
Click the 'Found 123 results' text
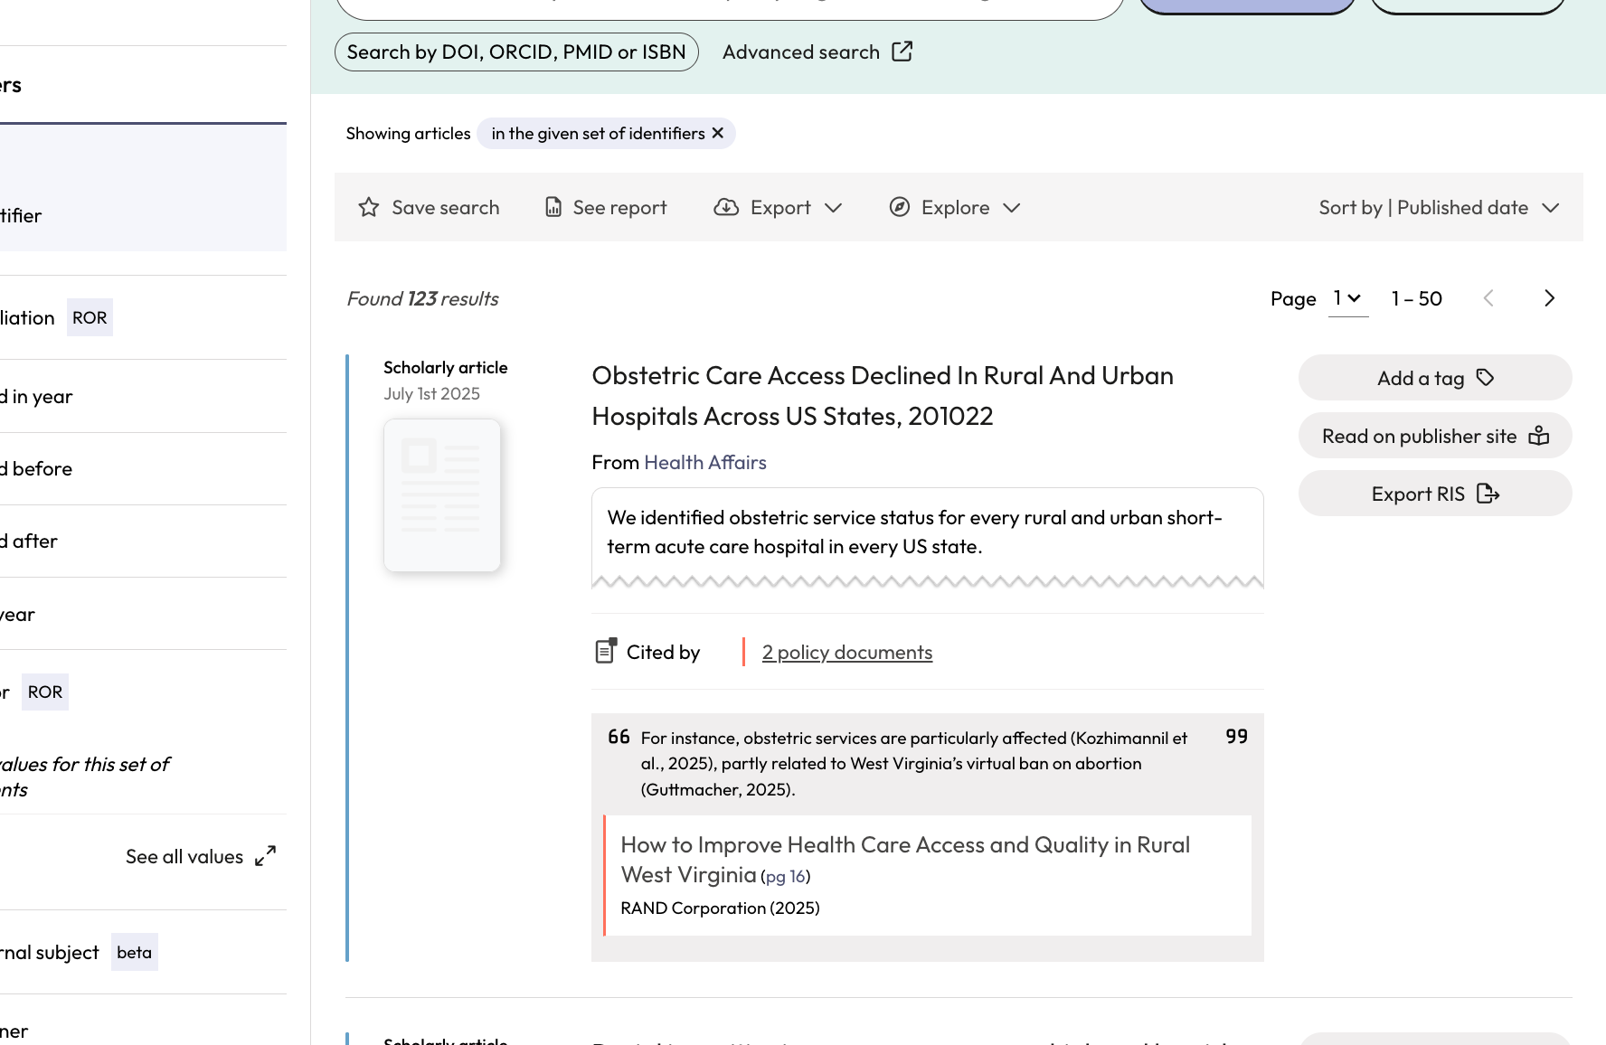[422, 298]
